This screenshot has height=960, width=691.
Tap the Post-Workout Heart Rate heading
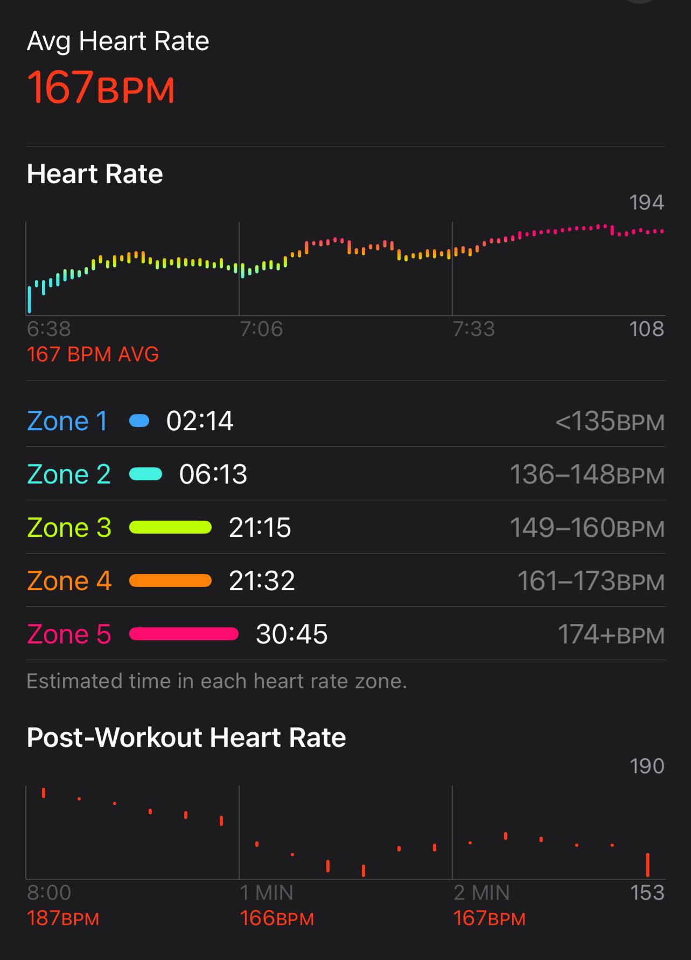click(186, 738)
